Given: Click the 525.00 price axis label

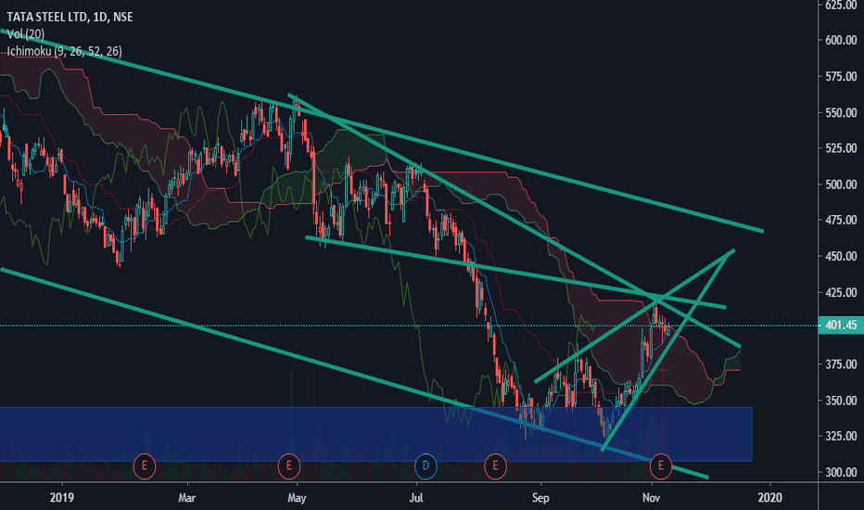Looking at the screenshot, I should [841, 148].
